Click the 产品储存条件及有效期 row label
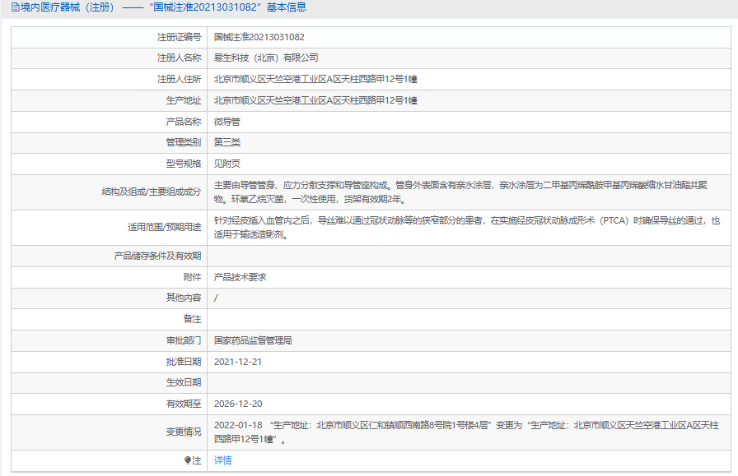The height and width of the screenshot is (476, 738). pos(157,256)
